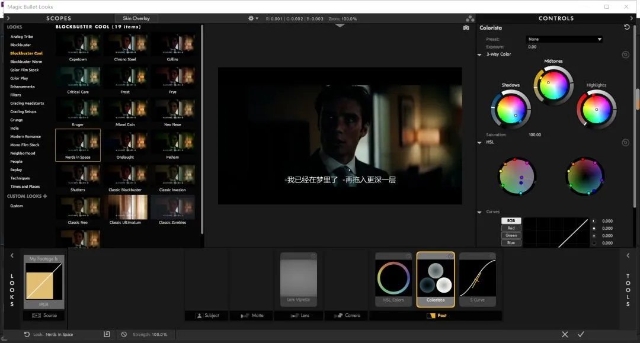Click the snapshot camera icon

pos(466,28)
